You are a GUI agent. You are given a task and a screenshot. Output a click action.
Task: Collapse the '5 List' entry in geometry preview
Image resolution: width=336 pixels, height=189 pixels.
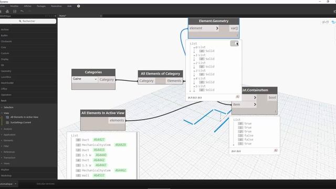pyautogui.click(x=194, y=86)
